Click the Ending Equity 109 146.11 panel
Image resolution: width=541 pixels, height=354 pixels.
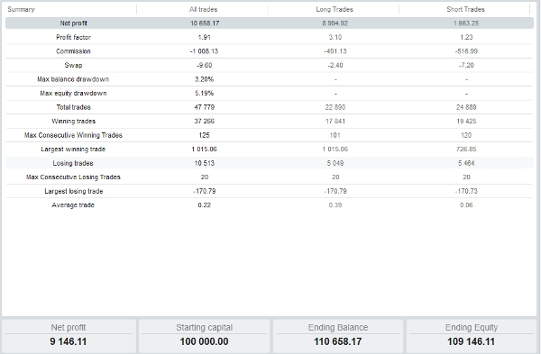[x=472, y=336]
